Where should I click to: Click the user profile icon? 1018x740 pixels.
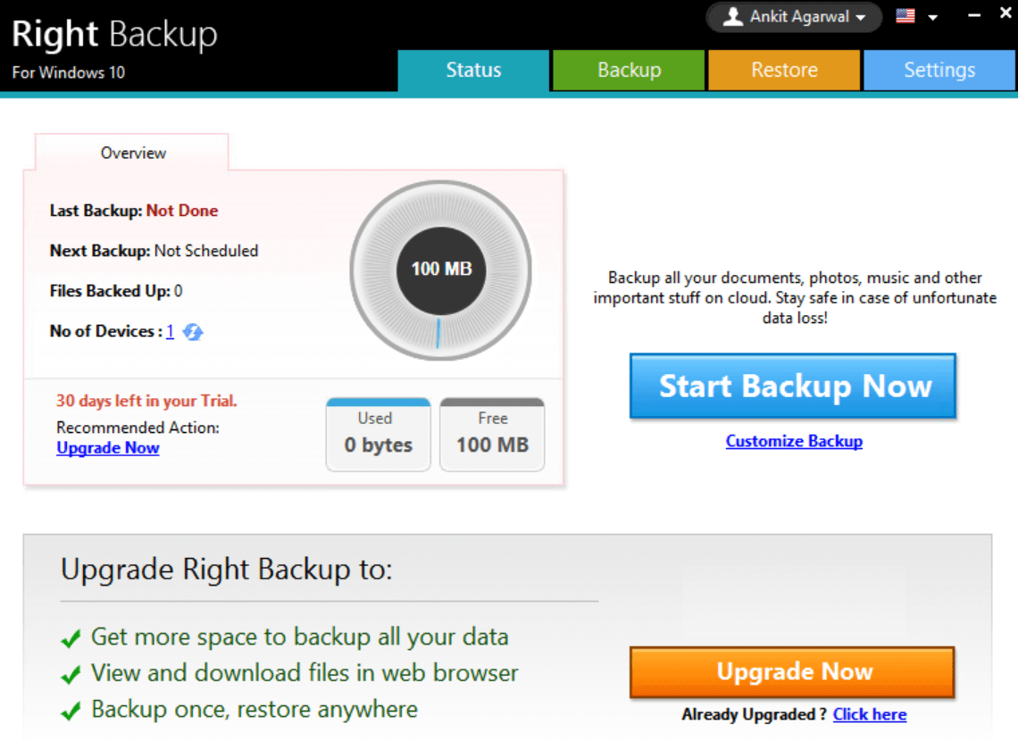(x=733, y=17)
